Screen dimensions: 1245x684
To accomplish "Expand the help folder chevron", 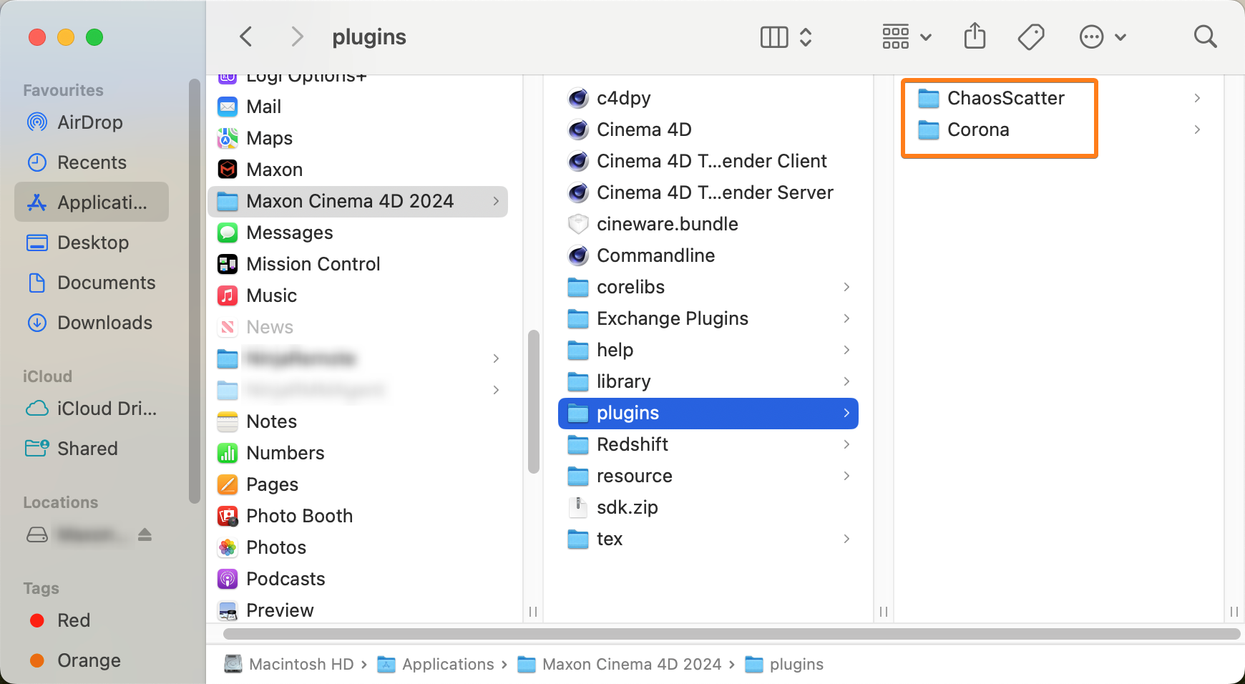I will tap(846, 350).
